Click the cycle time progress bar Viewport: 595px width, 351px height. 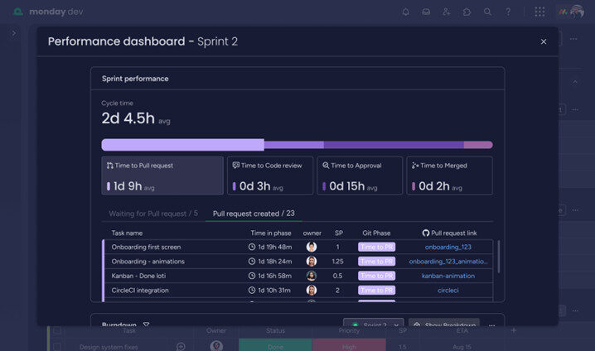297,144
